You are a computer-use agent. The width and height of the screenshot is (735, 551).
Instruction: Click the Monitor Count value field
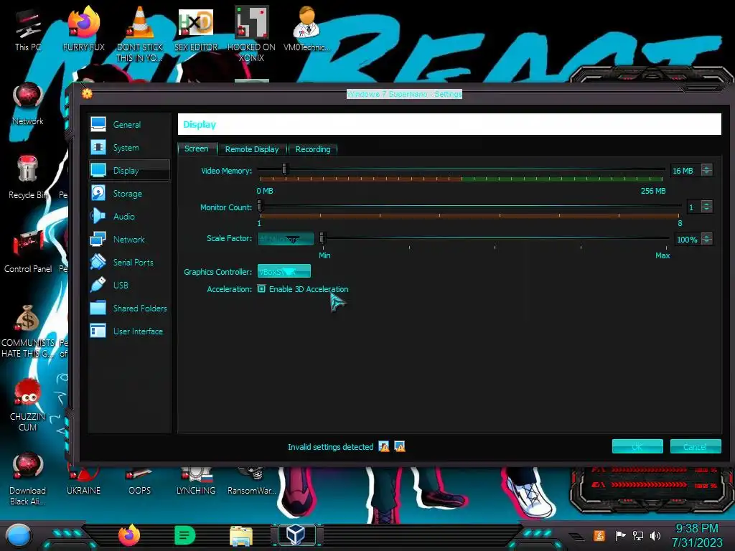(693, 207)
